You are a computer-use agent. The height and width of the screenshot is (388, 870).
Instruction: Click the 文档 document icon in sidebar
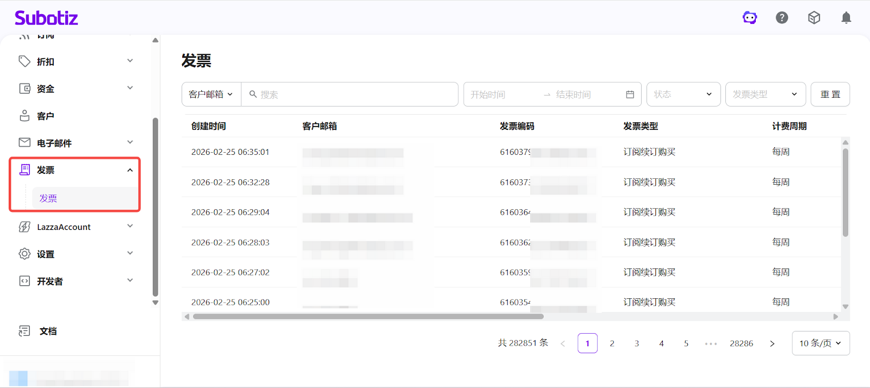tap(24, 331)
